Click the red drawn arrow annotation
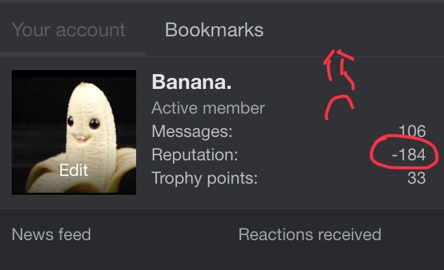 pos(339,69)
